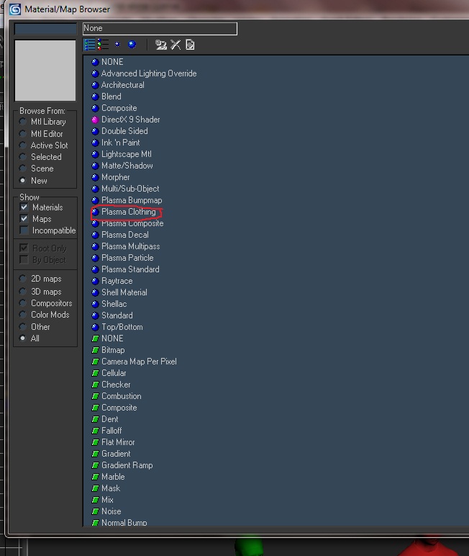
Task: Select Matte/Shadow material
Action: point(127,166)
